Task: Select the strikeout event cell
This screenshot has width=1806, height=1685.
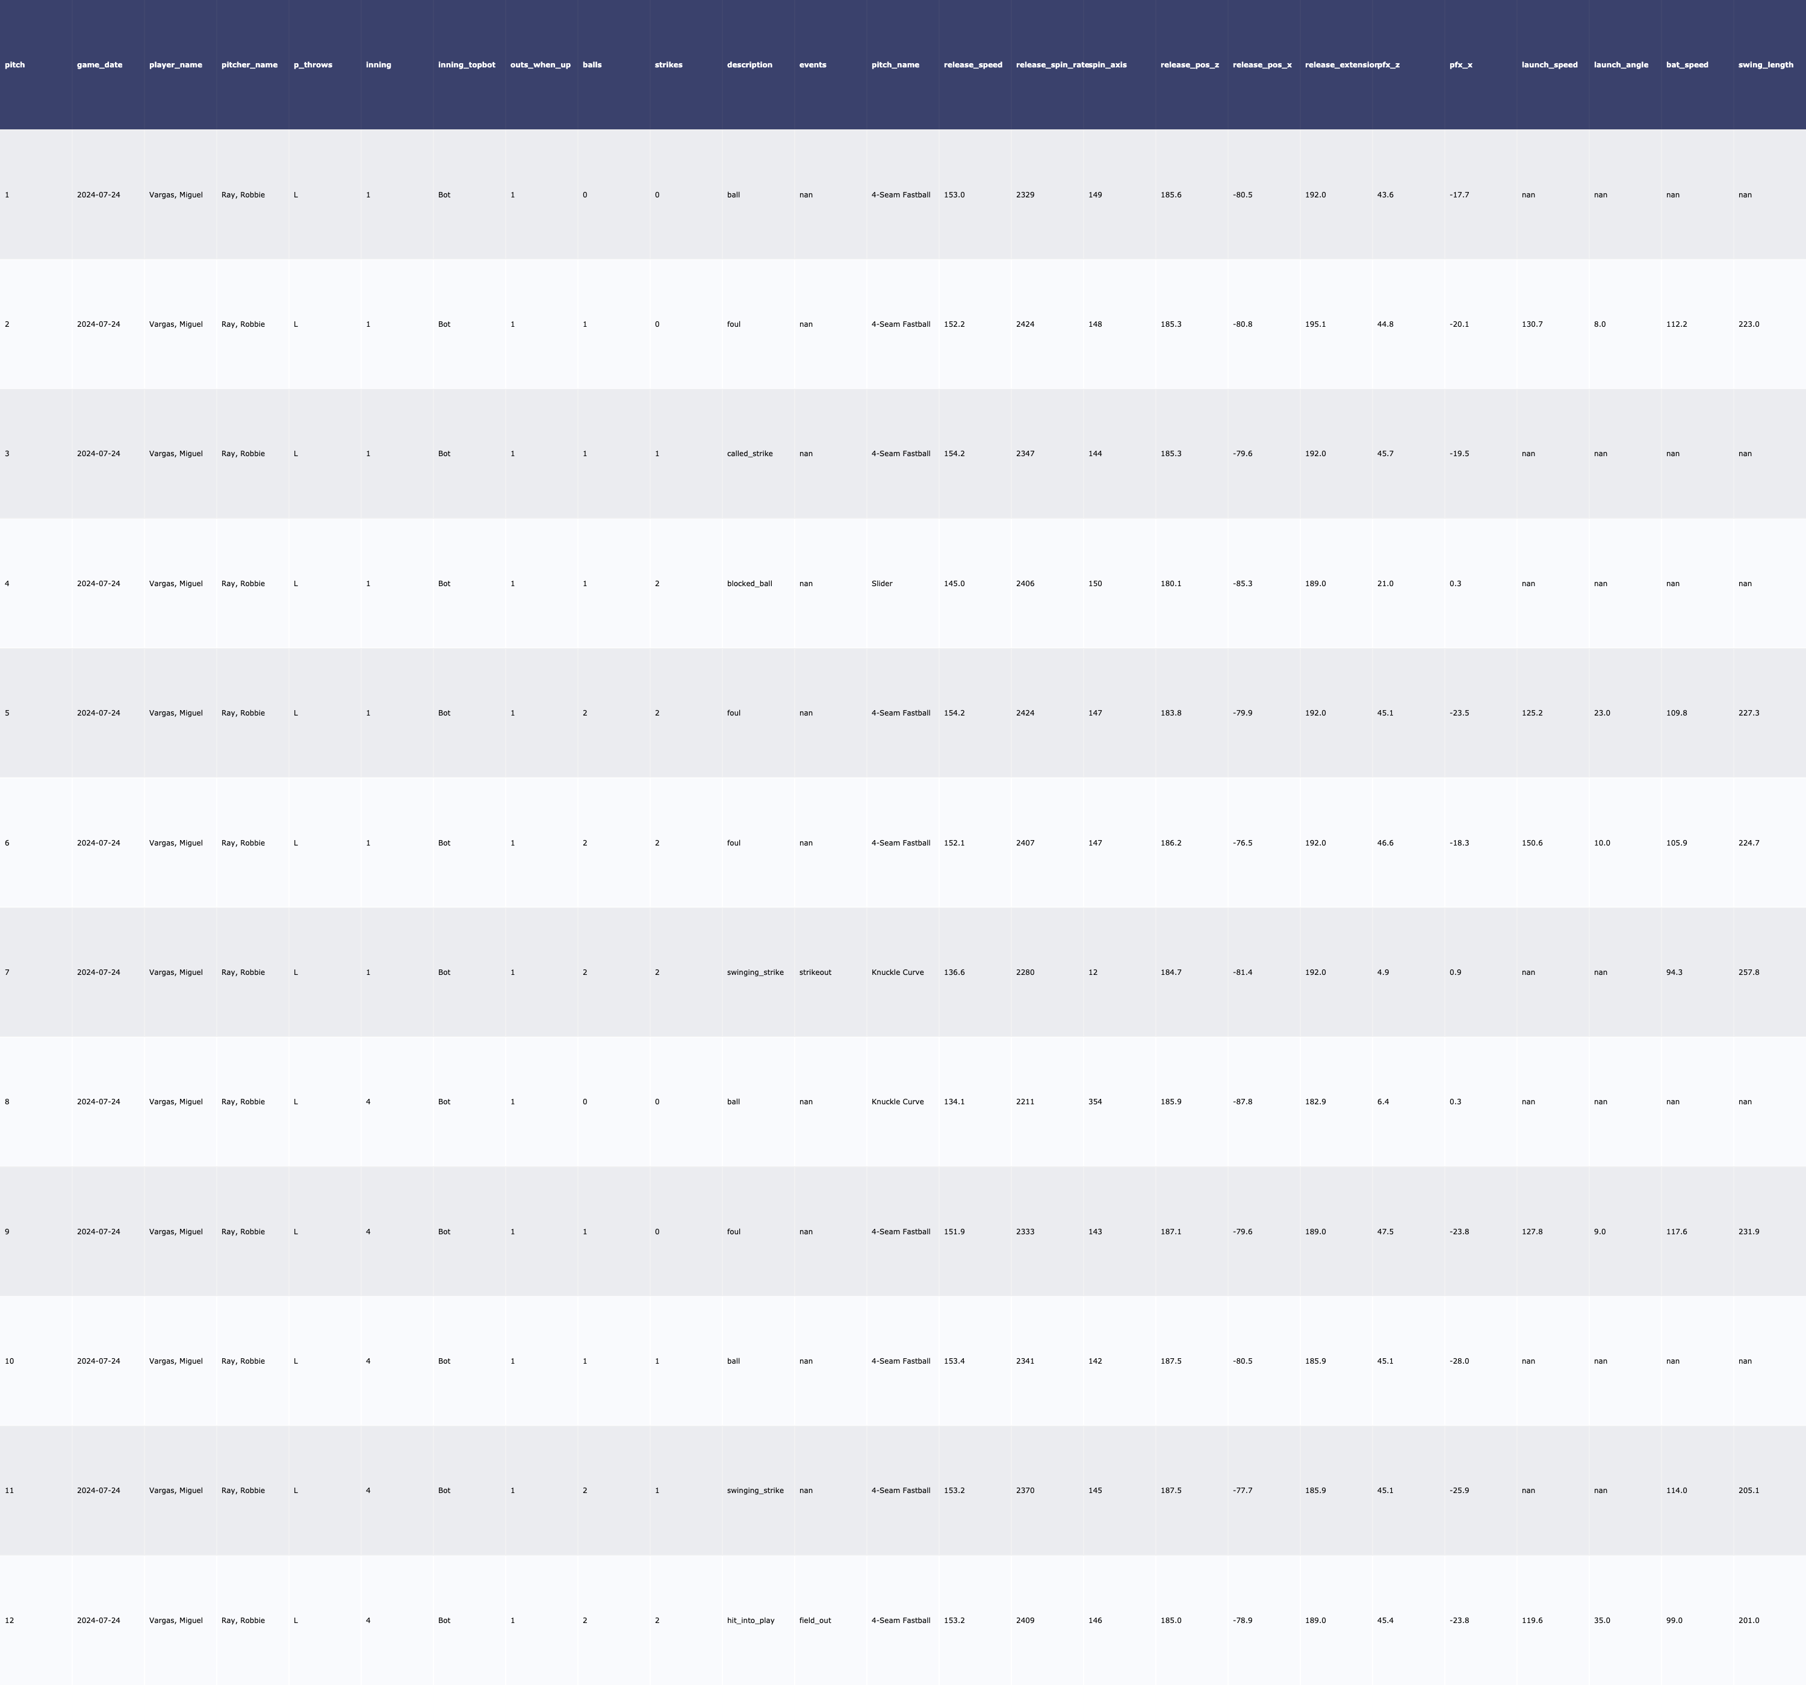Action: tap(815, 973)
